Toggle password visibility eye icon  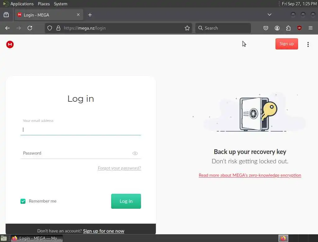point(135,153)
